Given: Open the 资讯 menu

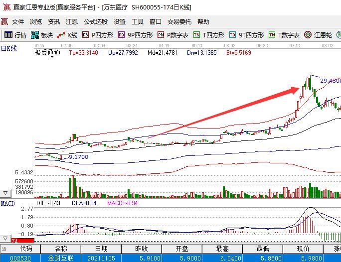Looking at the screenshot, I should coord(54,22).
